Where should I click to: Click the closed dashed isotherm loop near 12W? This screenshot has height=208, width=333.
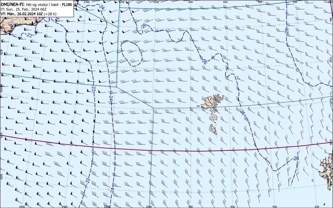[x=132, y=53]
